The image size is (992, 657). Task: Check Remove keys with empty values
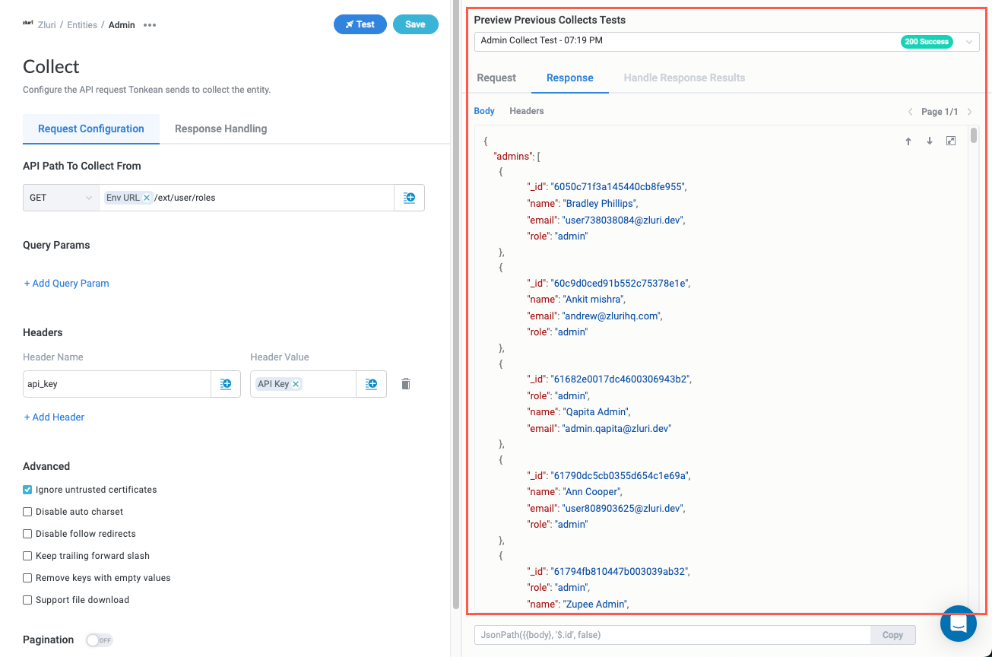pos(28,578)
